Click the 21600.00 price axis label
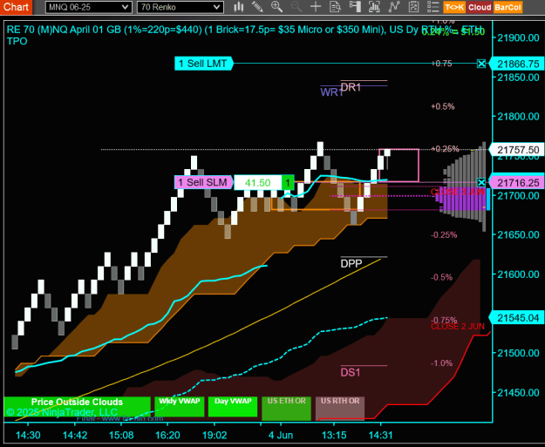 tap(518, 274)
